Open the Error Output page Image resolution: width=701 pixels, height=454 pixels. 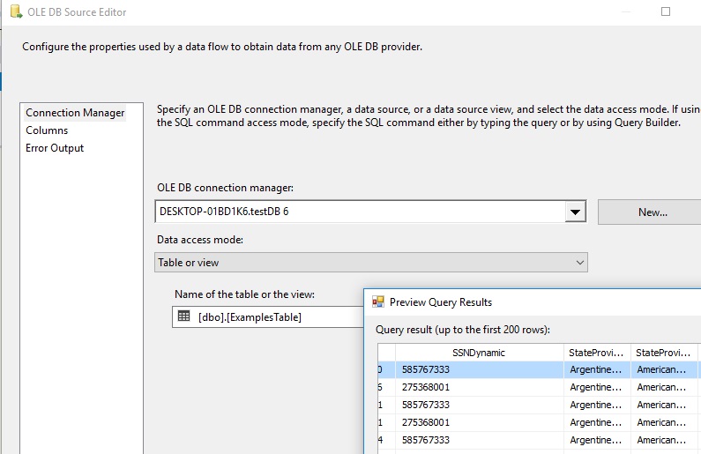tap(55, 148)
